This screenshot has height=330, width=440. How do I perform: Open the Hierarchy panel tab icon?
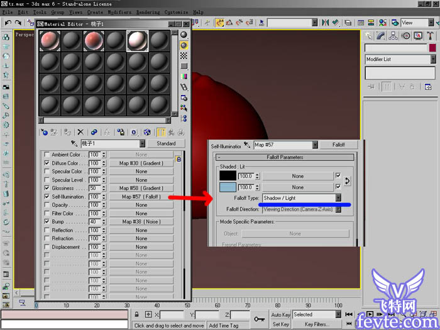pyautogui.click(x=393, y=36)
